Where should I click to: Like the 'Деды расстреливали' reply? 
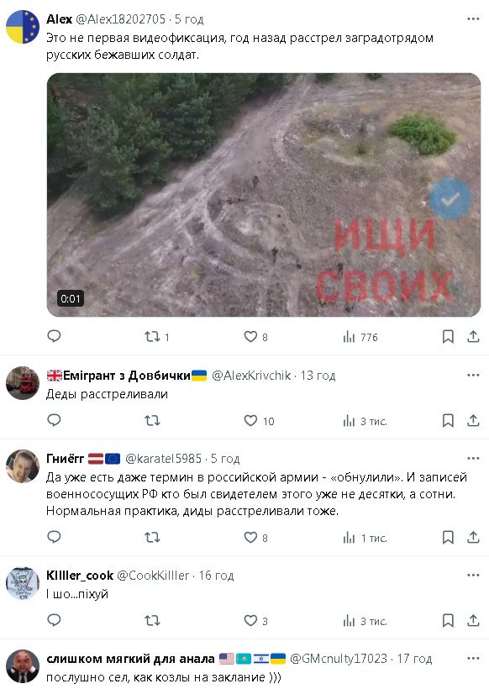(259, 421)
